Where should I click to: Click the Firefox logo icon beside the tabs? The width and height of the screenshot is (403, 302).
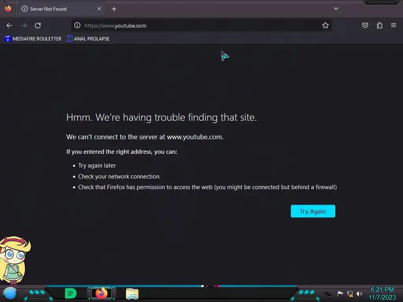point(8,9)
